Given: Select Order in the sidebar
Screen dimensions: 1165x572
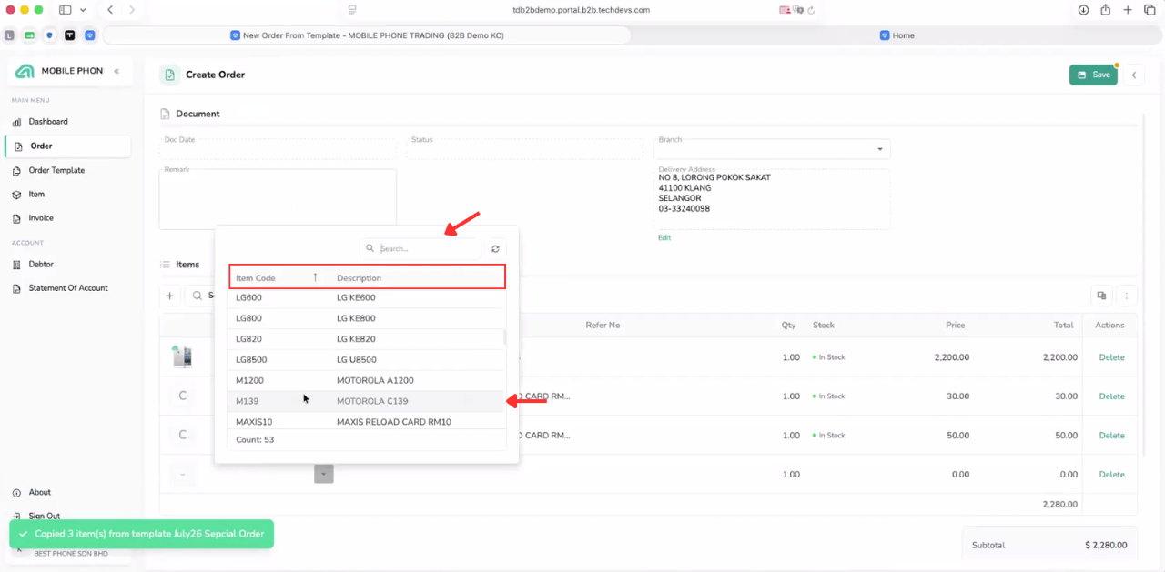Looking at the screenshot, I should pyautogui.click(x=69, y=146).
